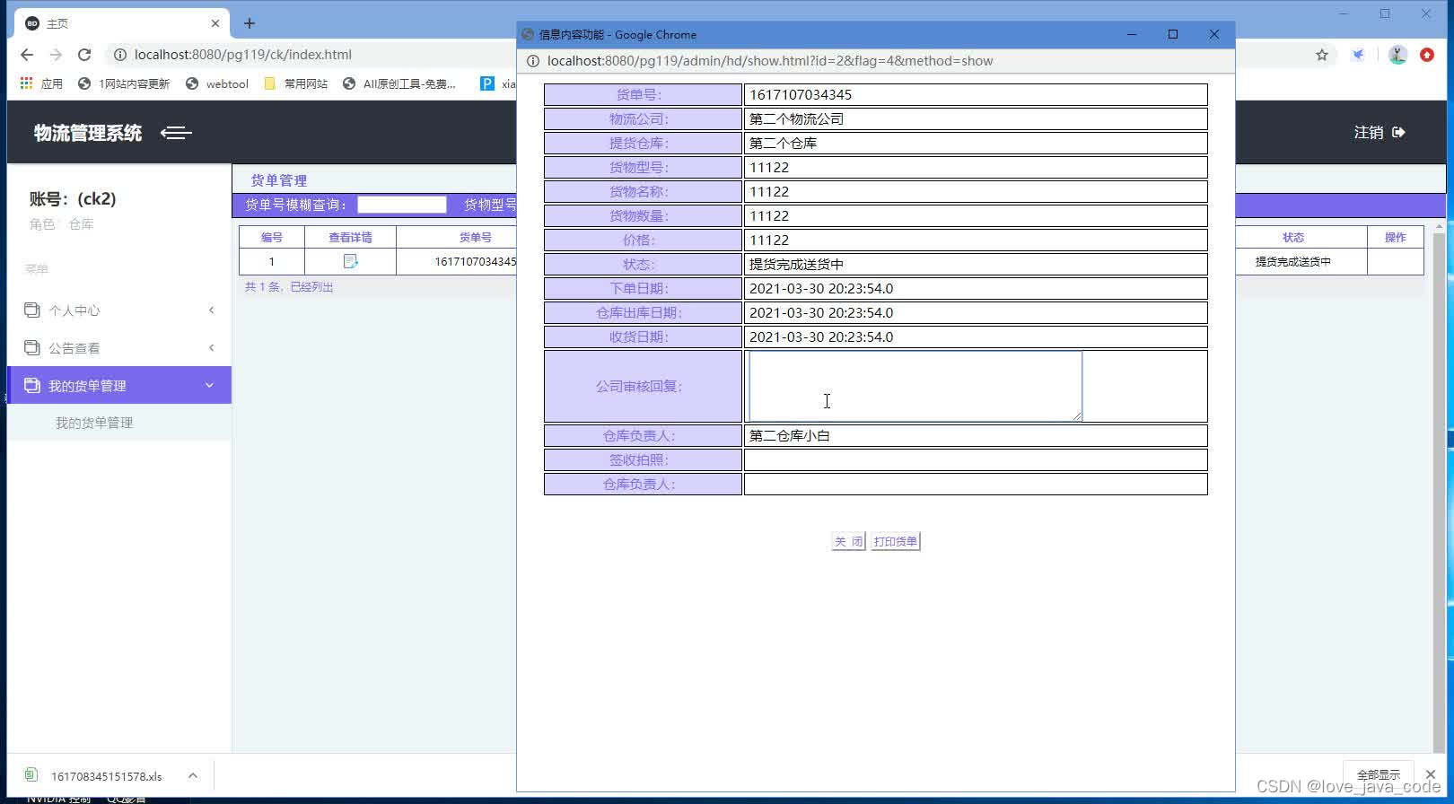Open 我的货单管理 submenu item

point(94,423)
